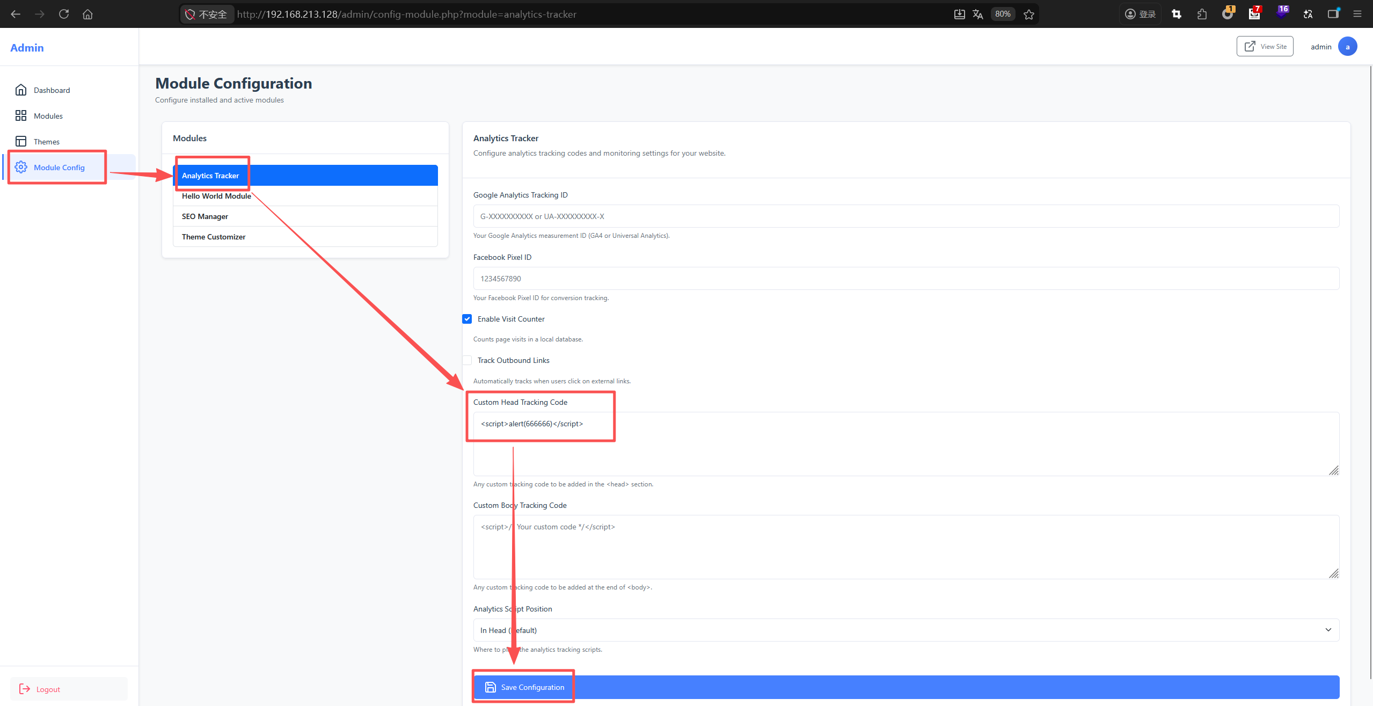This screenshot has height=706, width=1373.
Task: Click the 登录 account sign-in button
Action: [x=1140, y=14]
